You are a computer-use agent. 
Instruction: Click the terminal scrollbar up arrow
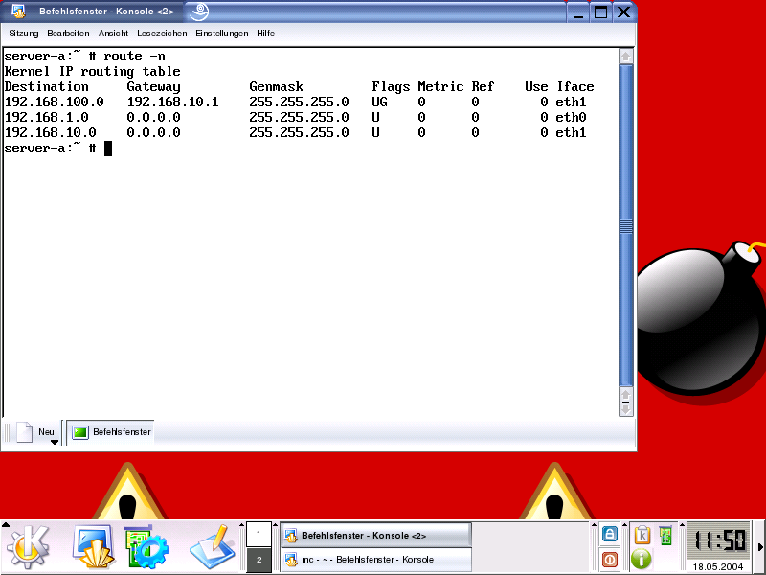tap(626, 57)
